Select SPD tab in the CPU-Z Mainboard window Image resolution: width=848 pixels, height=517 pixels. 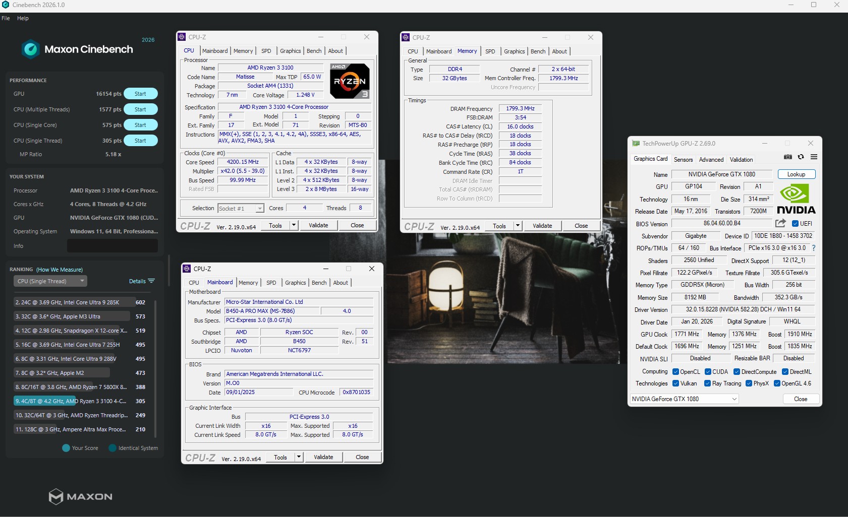(271, 283)
